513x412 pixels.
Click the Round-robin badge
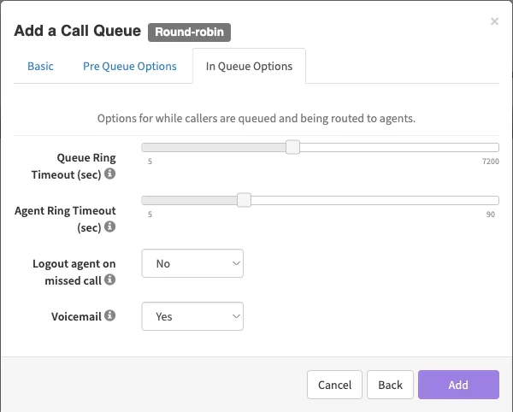click(190, 32)
